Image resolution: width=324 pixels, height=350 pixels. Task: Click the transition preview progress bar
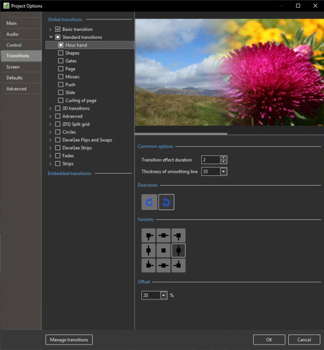[227, 134]
